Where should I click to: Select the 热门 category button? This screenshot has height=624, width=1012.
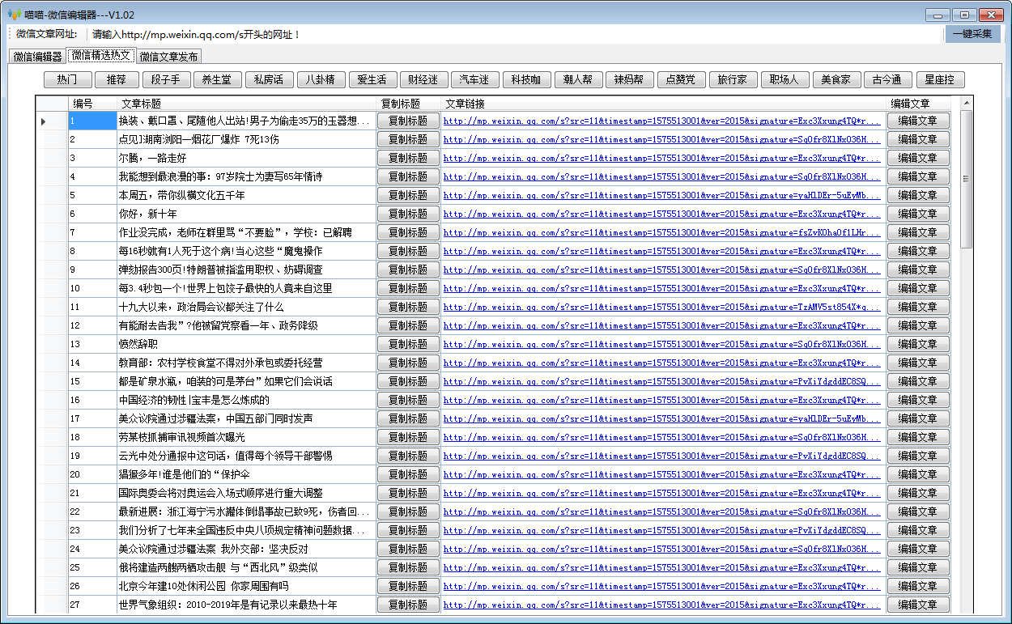point(68,79)
